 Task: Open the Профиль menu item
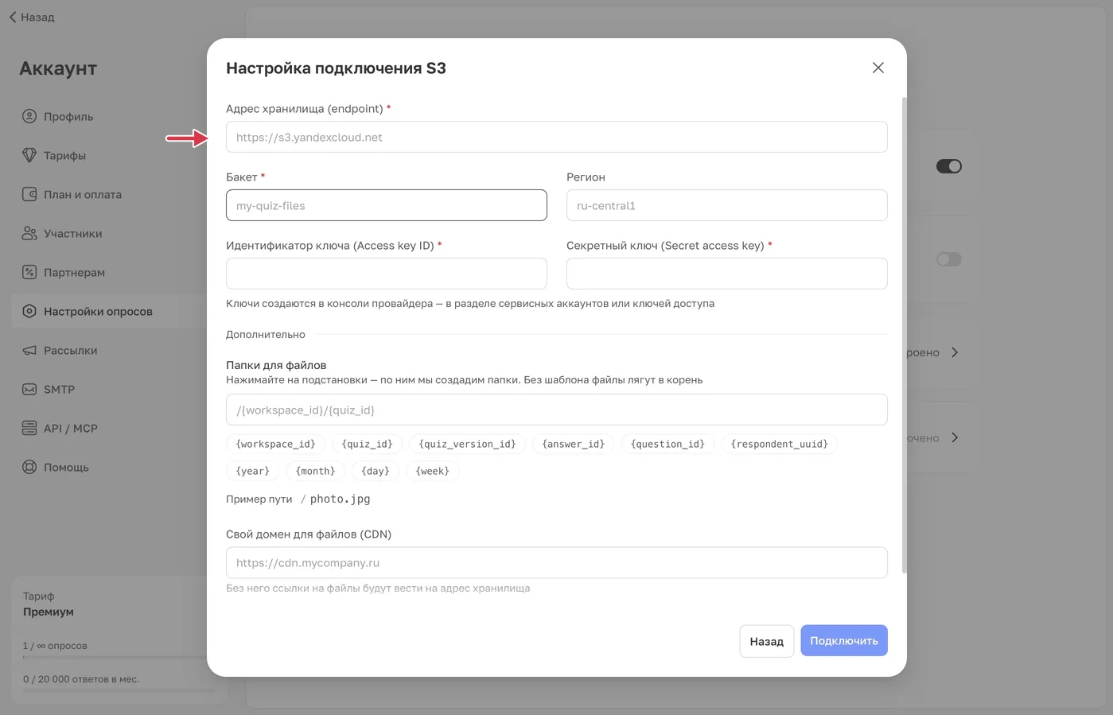(68, 116)
